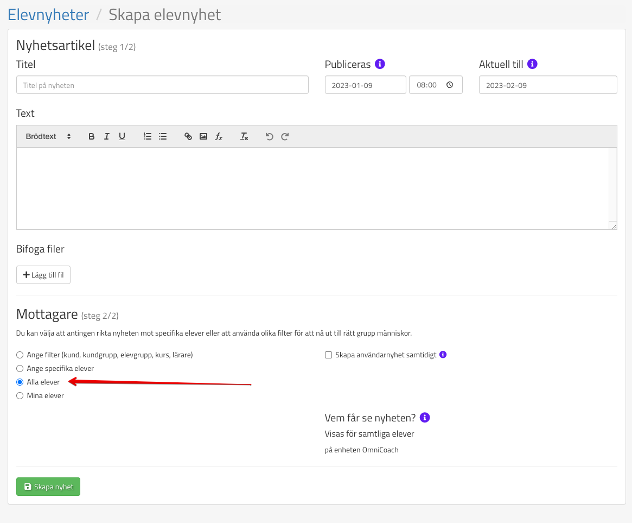Select 'Mina elever' as recipients
This screenshot has width=632, height=523.
click(20, 396)
